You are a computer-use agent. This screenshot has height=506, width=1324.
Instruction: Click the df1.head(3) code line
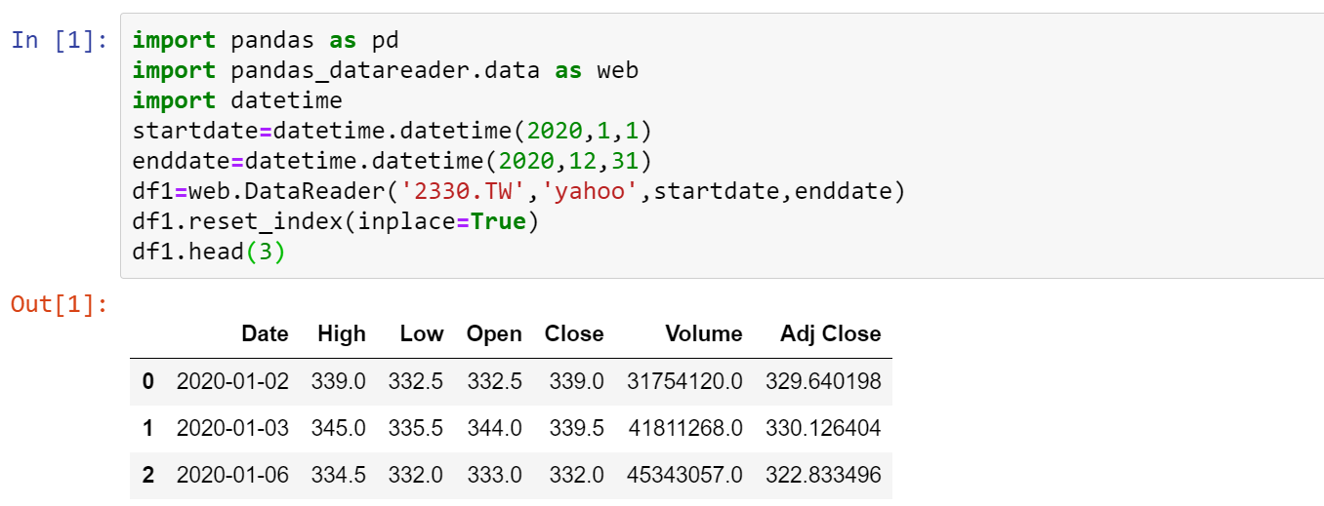209,252
